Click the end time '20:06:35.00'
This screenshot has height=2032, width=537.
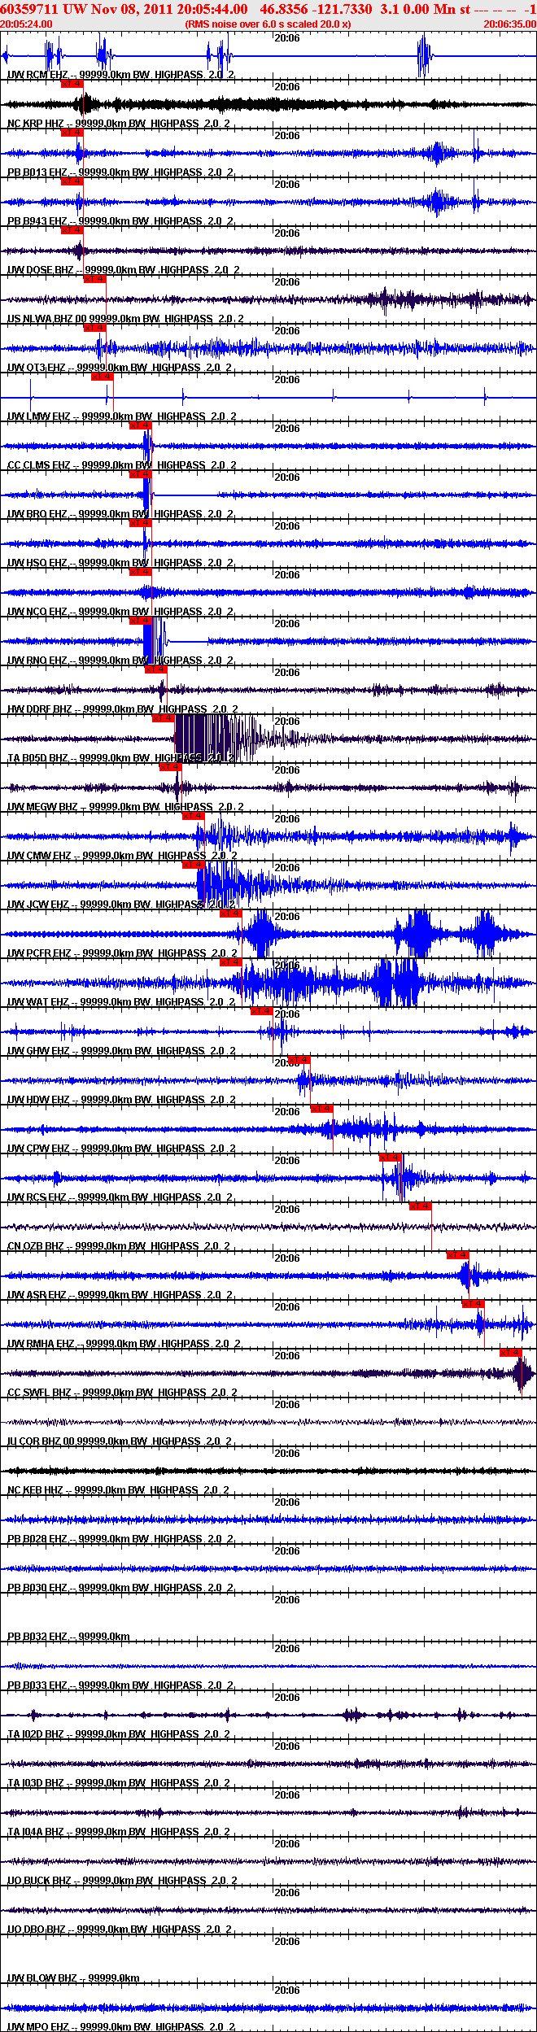pos(510,24)
